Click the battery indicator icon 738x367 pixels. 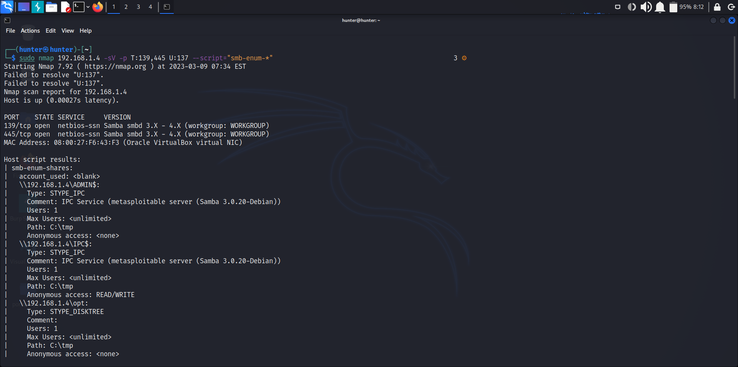[x=673, y=7]
